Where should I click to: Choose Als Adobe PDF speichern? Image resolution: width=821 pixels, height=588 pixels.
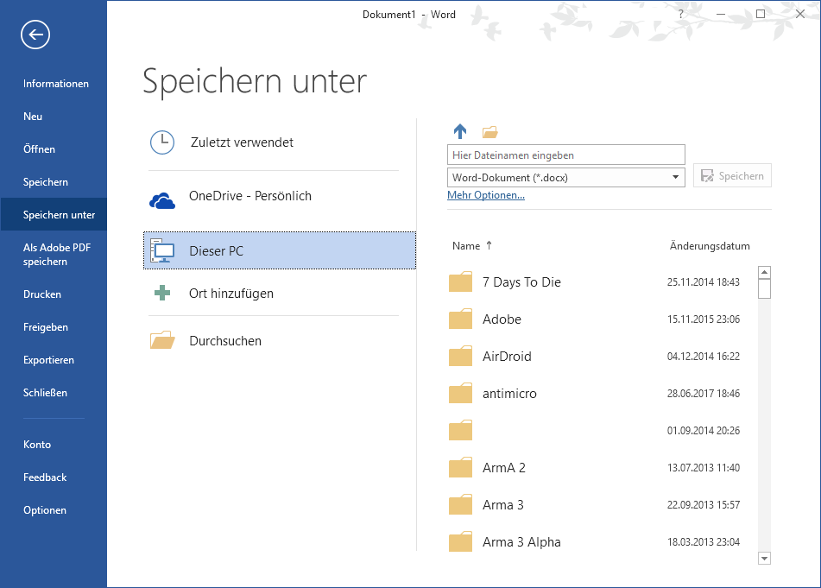pyautogui.click(x=57, y=255)
